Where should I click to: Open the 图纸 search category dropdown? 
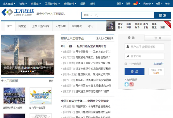[88, 15]
